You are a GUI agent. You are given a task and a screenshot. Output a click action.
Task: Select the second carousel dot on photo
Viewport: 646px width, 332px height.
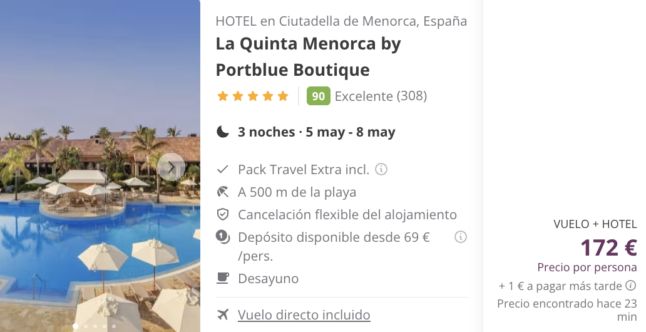[x=86, y=326]
